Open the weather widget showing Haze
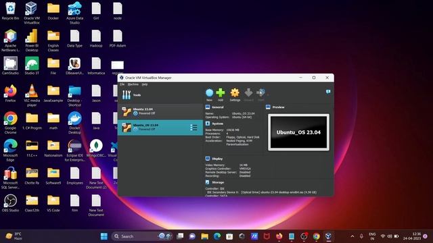433x243 pixels. click(x=14, y=236)
